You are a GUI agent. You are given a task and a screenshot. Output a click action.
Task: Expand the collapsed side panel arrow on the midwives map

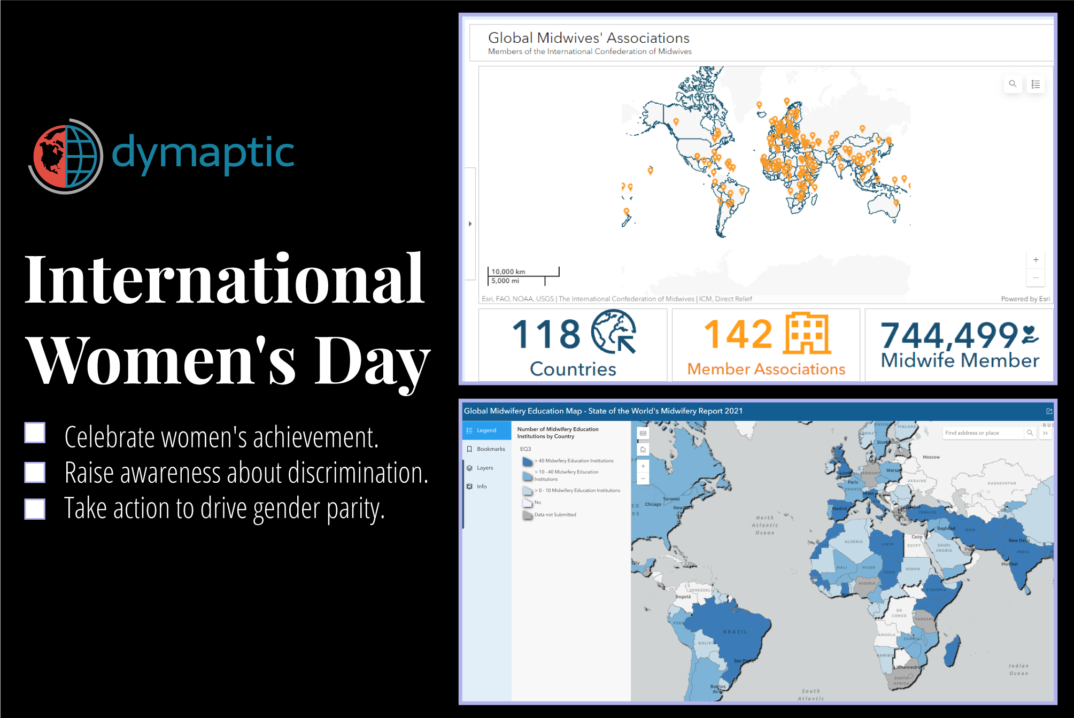point(470,224)
